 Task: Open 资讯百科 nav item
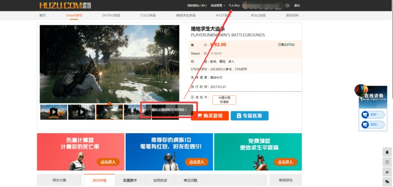292,15
